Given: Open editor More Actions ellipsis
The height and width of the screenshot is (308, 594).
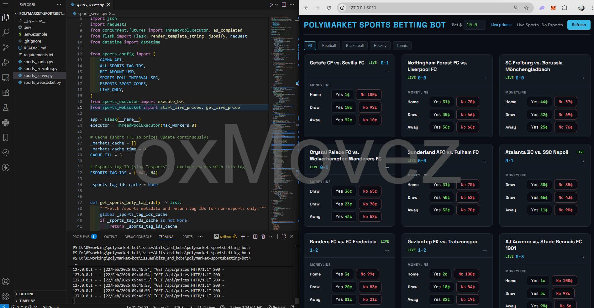Looking at the screenshot, I should coord(292,5).
